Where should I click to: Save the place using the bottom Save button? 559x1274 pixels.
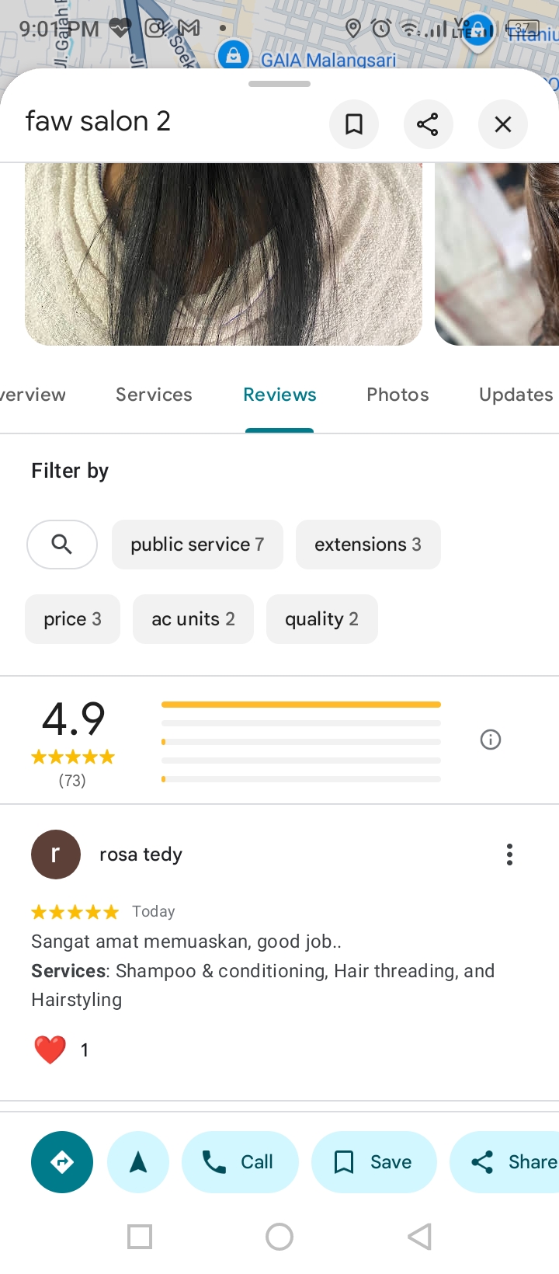[374, 1162]
